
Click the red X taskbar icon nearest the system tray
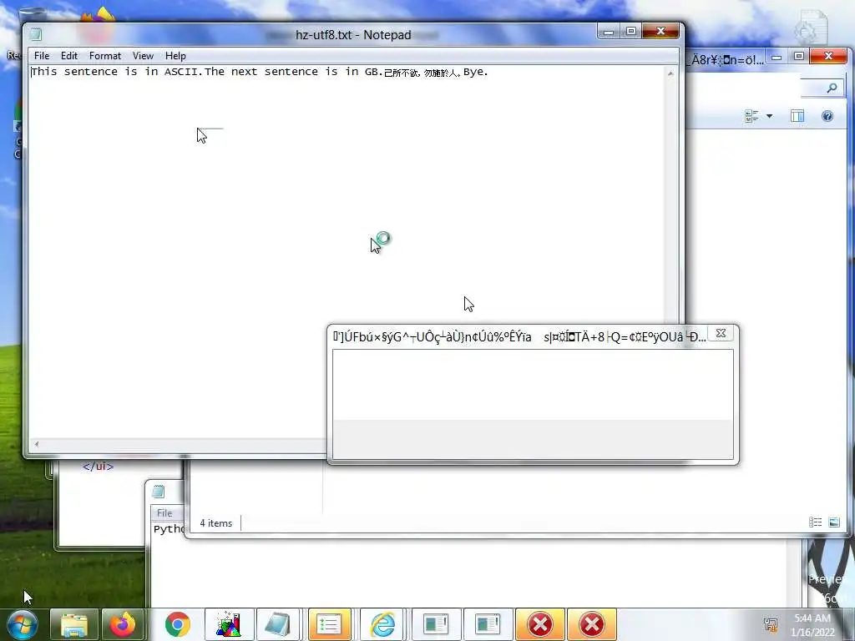(592, 624)
